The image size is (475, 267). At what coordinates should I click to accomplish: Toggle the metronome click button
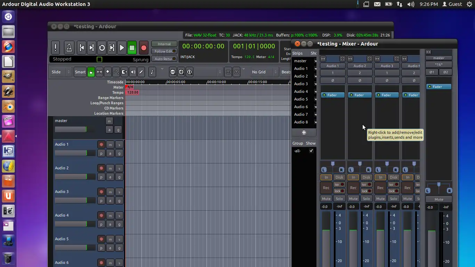(69, 48)
